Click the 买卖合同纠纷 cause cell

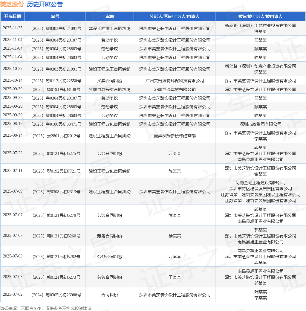[110, 81]
